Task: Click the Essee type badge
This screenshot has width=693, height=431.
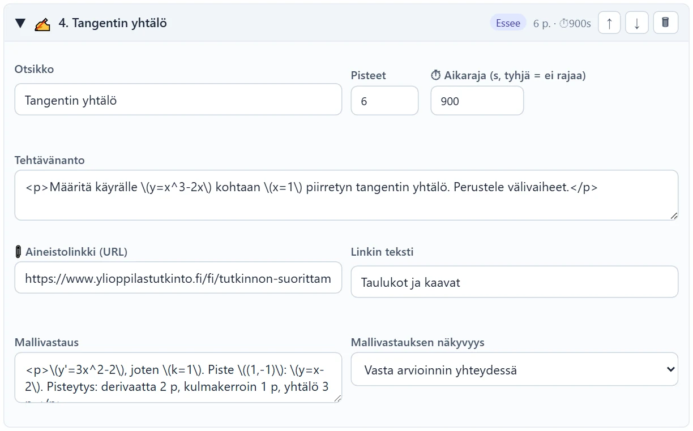Action: click(508, 23)
